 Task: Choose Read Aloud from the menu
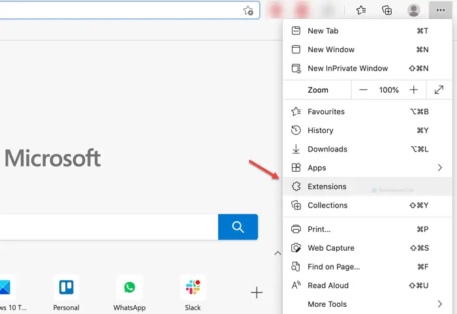click(368, 285)
